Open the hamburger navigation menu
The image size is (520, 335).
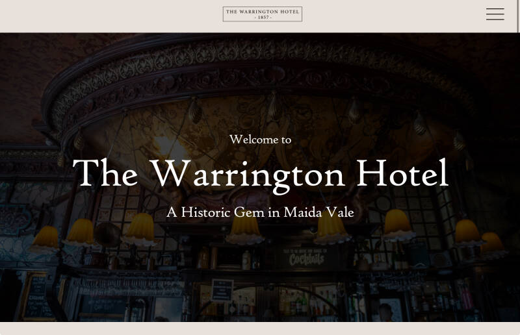[x=495, y=14]
